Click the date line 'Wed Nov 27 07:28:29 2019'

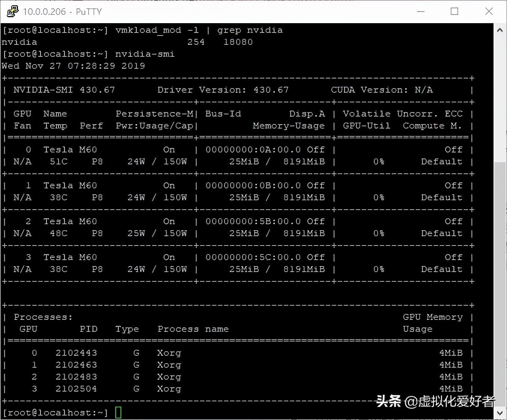pos(73,66)
